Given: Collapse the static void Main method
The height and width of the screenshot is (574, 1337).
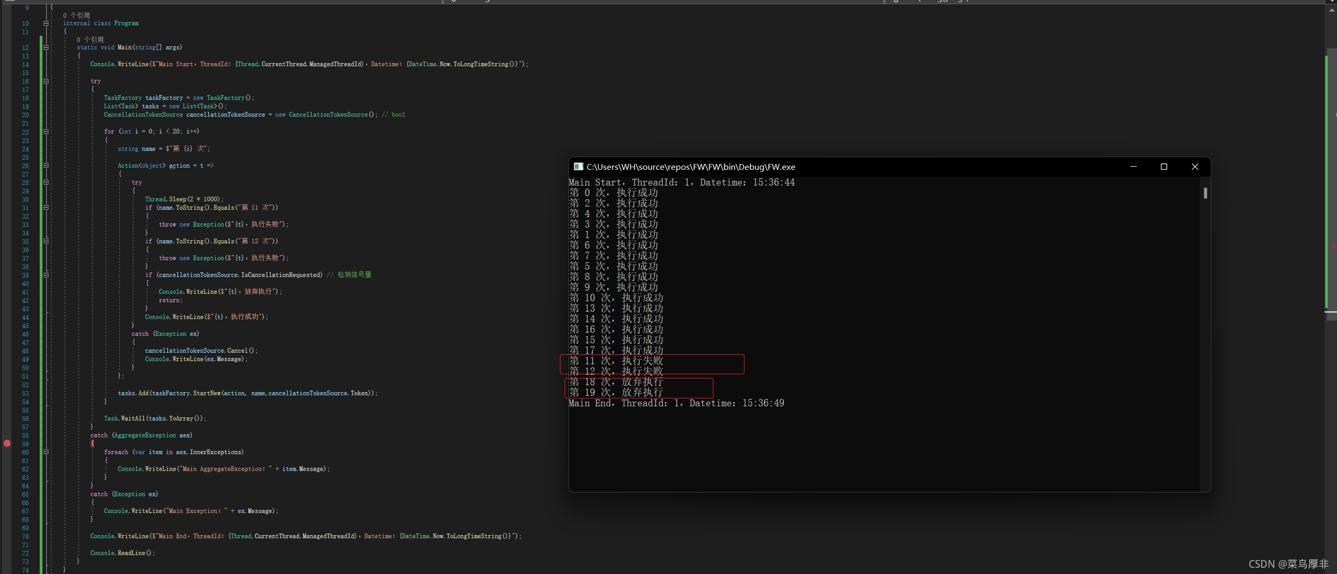Looking at the screenshot, I should 46,47.
